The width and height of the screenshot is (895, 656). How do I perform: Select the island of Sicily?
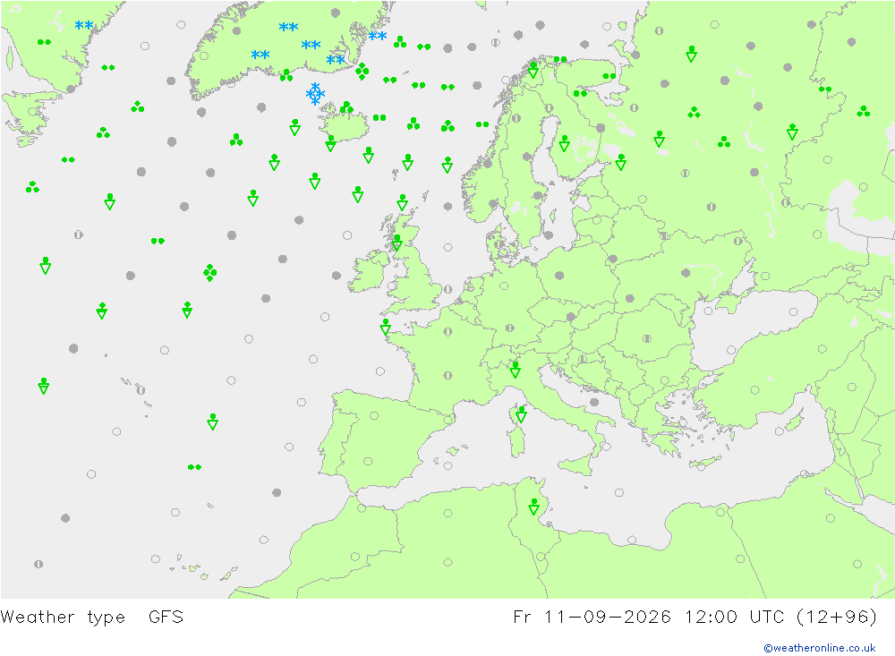coord(577,465)
